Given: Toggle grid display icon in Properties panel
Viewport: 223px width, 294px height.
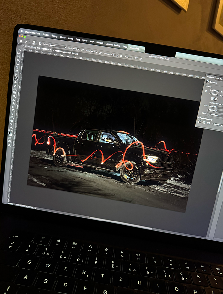Looking at the screenshot, I should [204, 123].
